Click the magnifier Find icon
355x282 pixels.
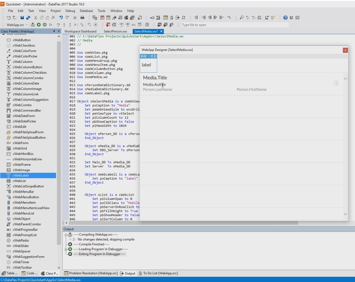click(241, 18)
